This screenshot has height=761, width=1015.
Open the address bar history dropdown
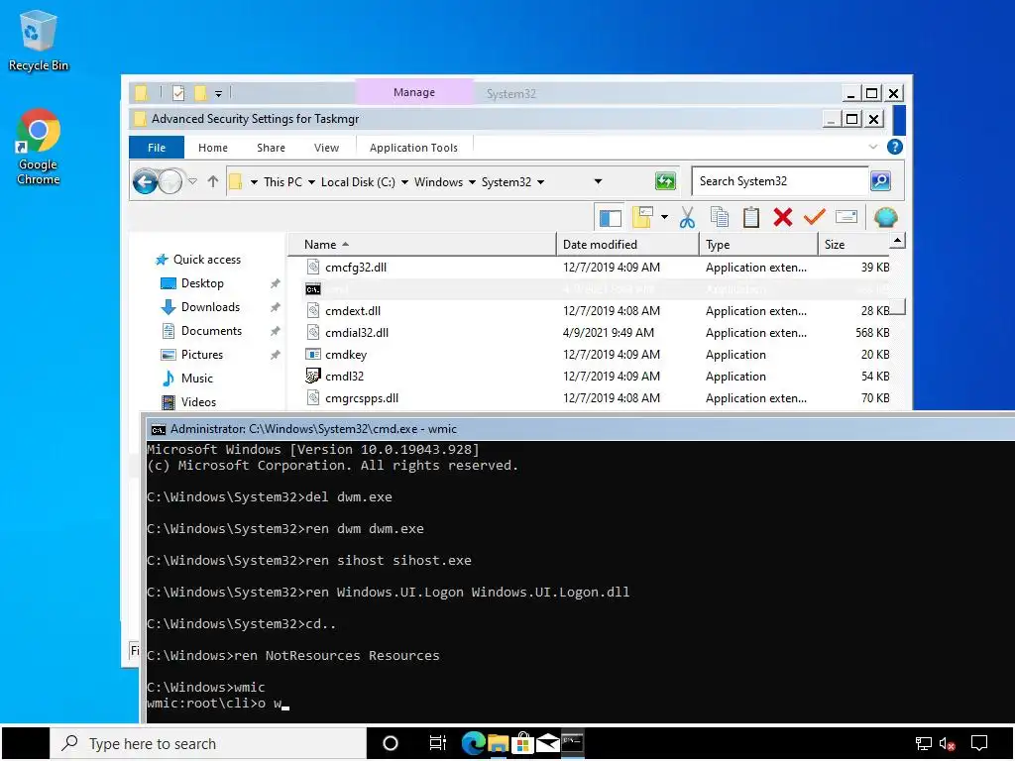pyautogui.click(x=598, y=182)
